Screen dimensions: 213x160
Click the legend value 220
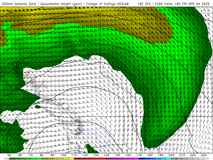pyautogui.click(x=193, y=155)
